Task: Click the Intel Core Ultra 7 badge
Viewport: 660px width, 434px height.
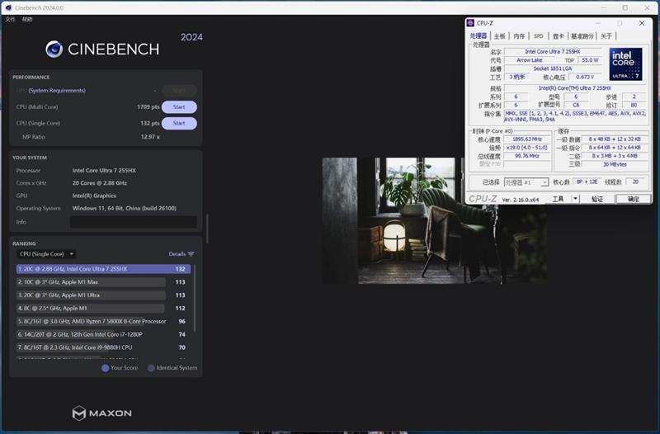Action: click(625, 64)
